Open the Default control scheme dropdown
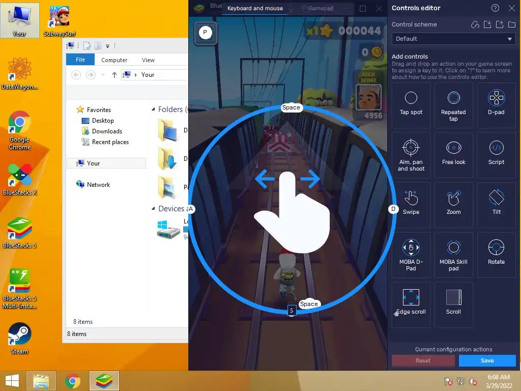This screenshot has height=391, width=521. pos(453,39)
